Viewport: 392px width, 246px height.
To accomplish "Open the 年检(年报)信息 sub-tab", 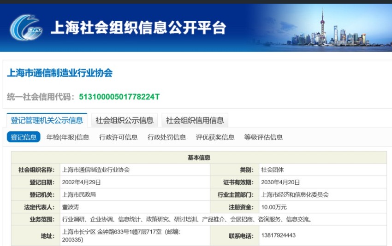I will 68,137.
